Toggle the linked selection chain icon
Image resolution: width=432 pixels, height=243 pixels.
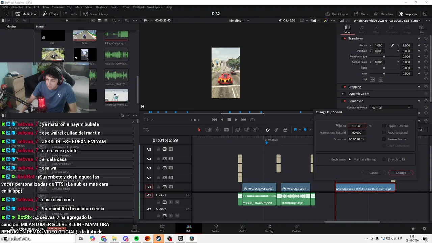pos(276,130)
